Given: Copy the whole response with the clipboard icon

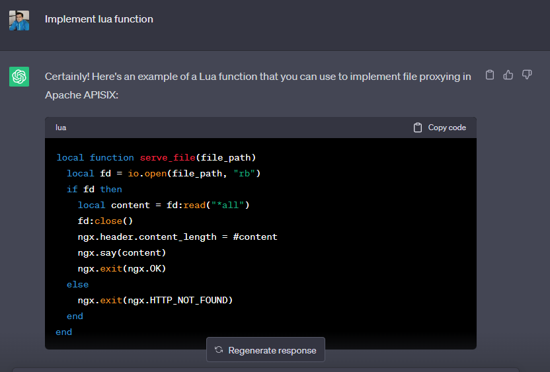Looking at the screenshot, I should (490, 75).
